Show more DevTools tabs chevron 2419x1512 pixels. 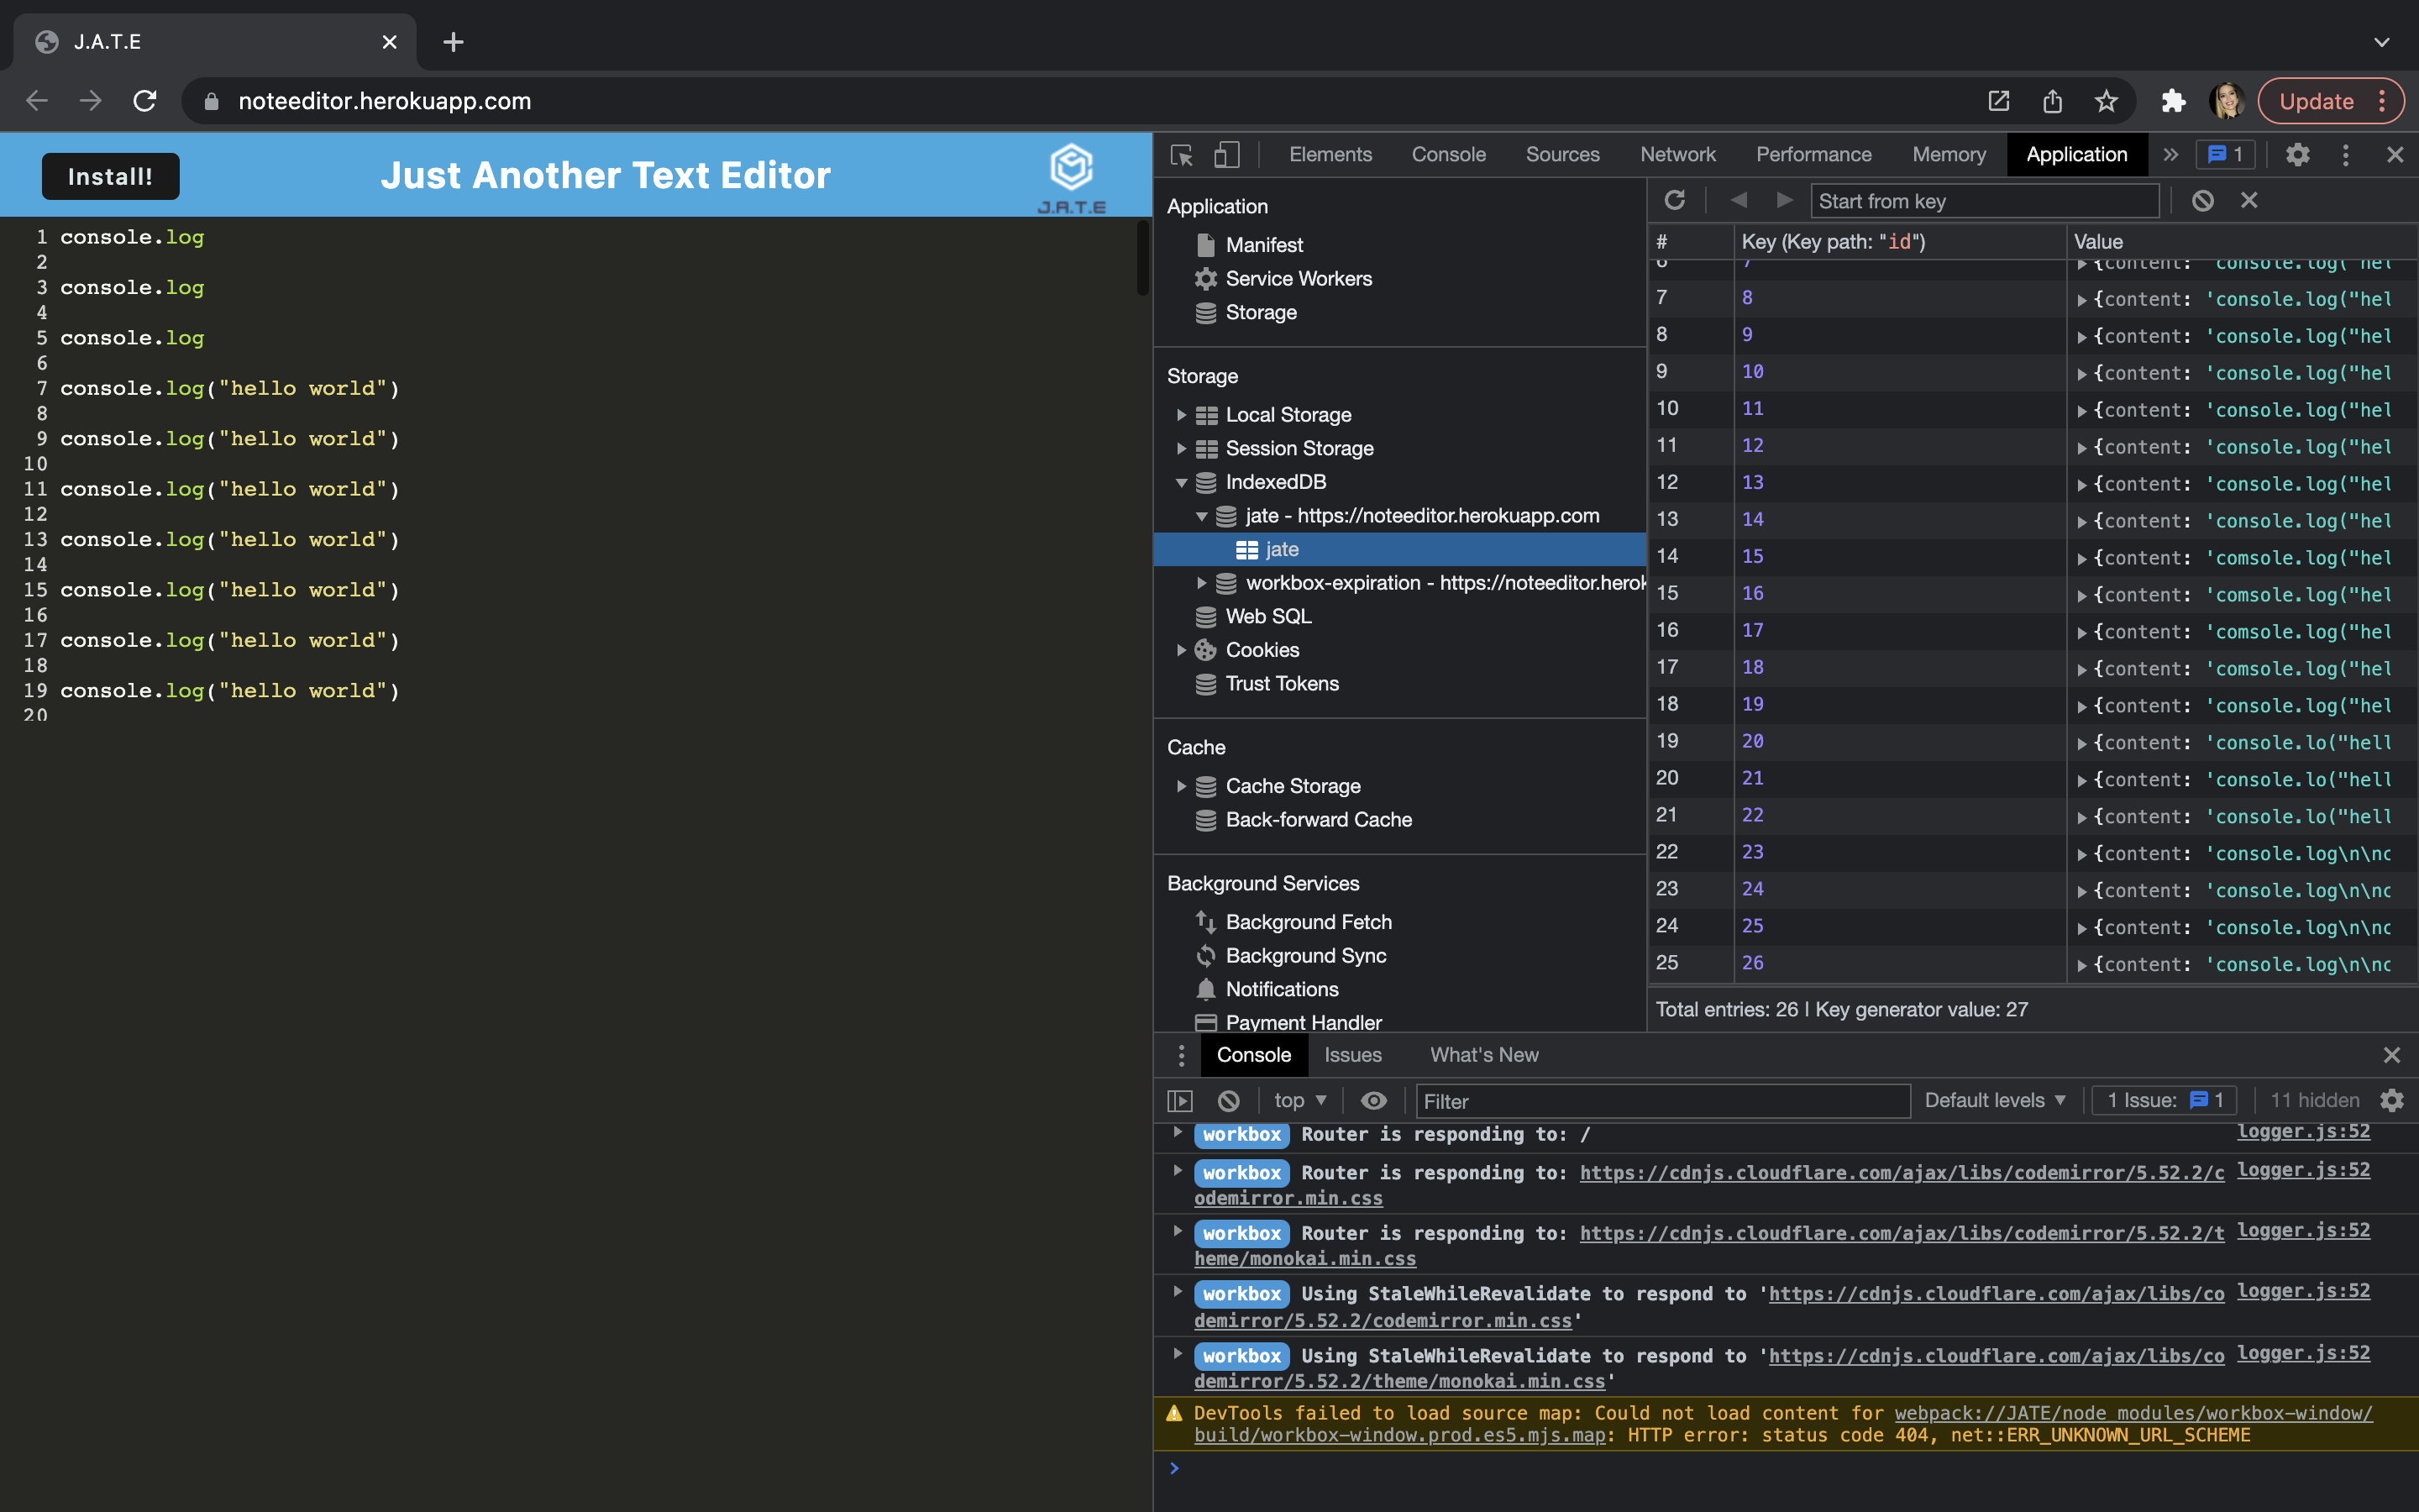click(2170, 155)
